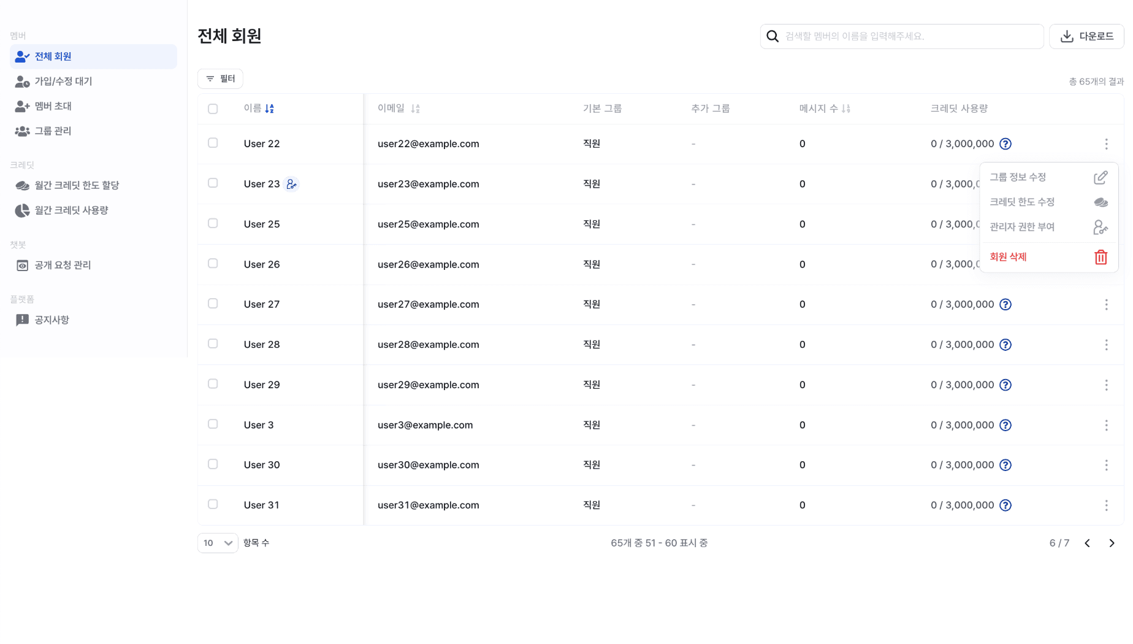
Task: Click inside the member search input field
Action: click(901, 36)
